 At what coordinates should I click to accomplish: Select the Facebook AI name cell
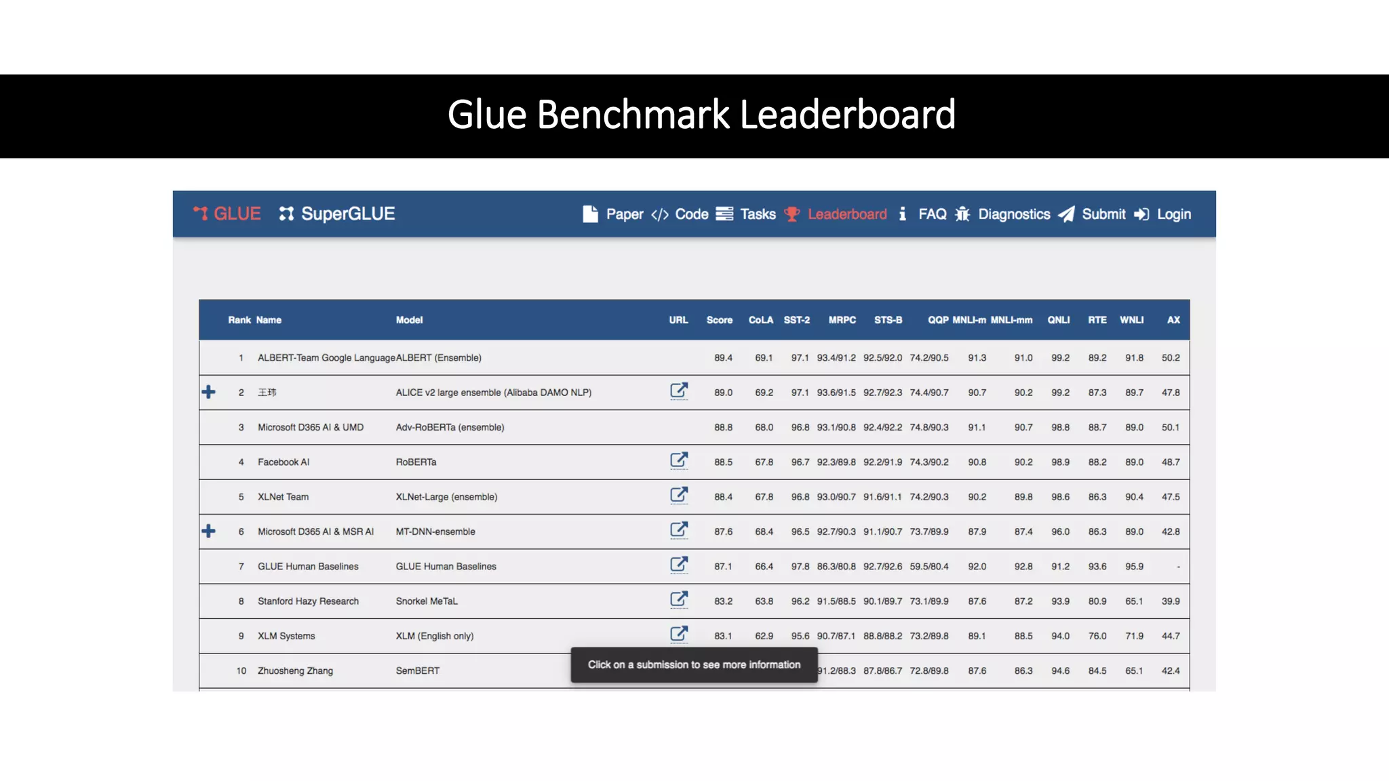(283, 462)
